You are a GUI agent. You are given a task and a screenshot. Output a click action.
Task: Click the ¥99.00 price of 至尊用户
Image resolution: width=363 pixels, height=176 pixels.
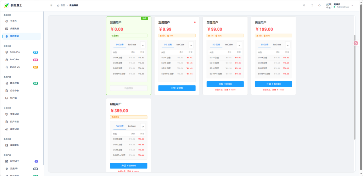[x=214, y=29]
